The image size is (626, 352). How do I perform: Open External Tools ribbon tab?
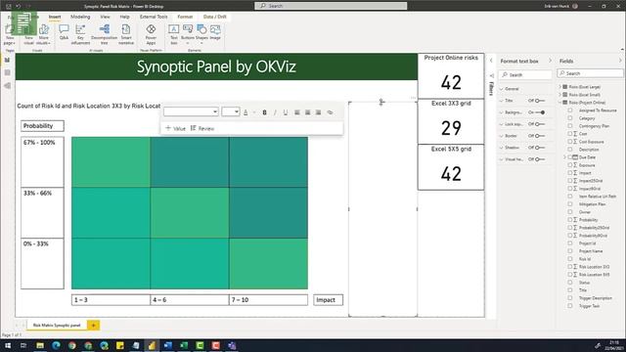point(154,17)
